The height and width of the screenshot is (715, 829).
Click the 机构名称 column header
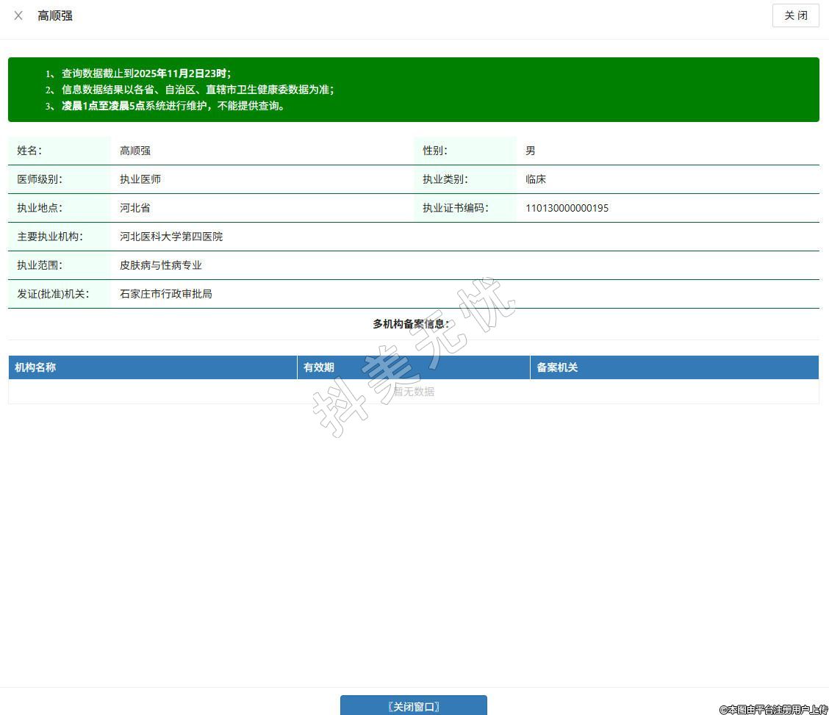coord(35,367)
